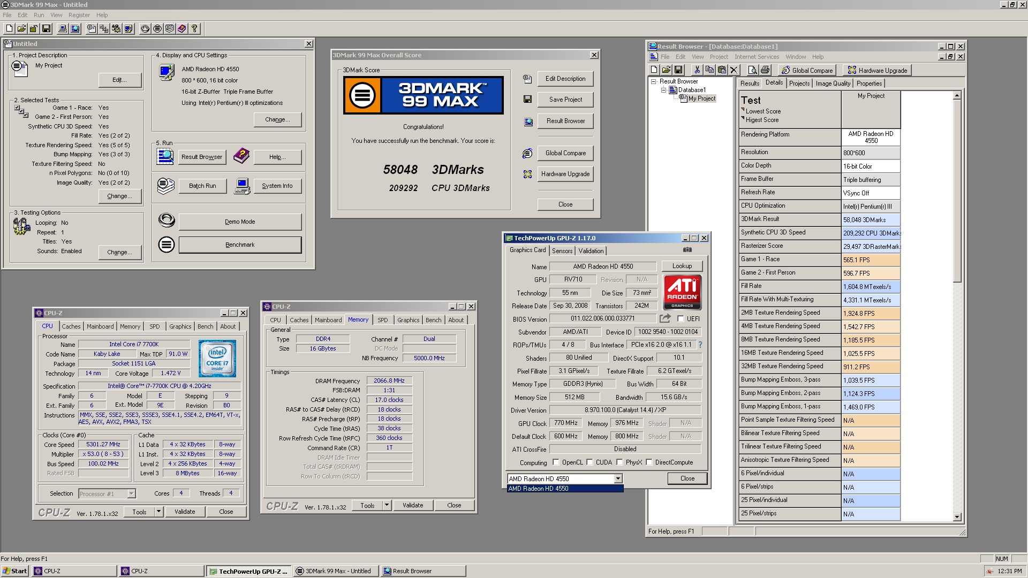This screenshot has height=578, width=1028.
Task: Click the GPU-Z screenshot camera icon
Action: [687, 250]
